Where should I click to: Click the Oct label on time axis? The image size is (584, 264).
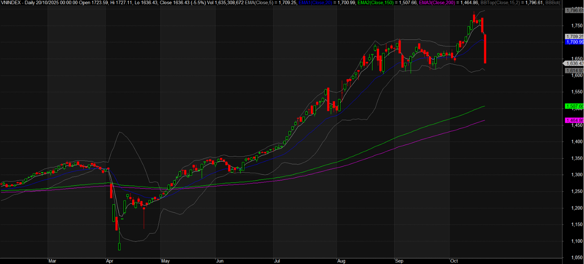click(x=454, y=260)
